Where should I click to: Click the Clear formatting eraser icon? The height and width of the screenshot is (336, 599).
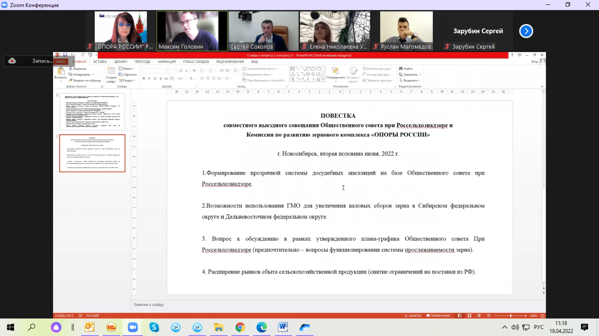194,71
